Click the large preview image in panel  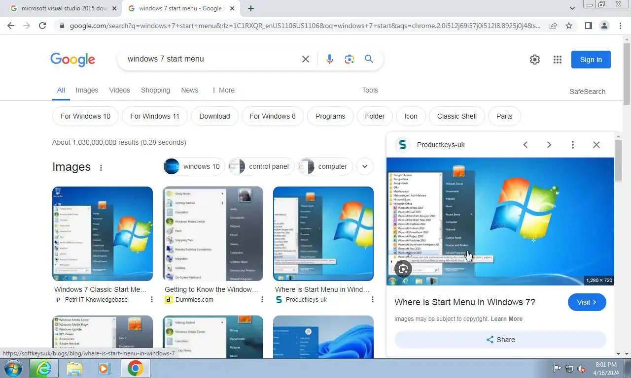click(x=500, y=221)
